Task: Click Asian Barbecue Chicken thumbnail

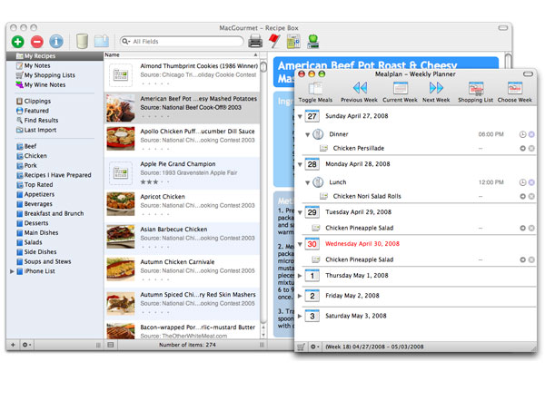Action: coord(120,237)
